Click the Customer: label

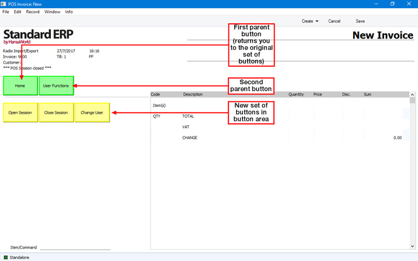(x=12, y=62)
